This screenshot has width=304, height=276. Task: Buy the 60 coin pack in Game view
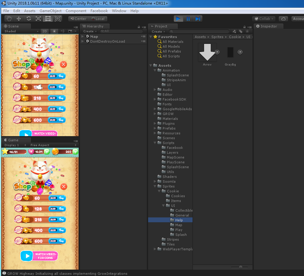click(58, 198)
